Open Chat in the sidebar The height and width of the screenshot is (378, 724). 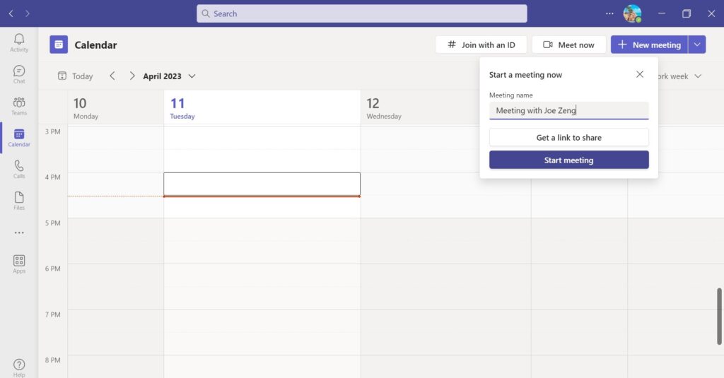tap(19, 73)
